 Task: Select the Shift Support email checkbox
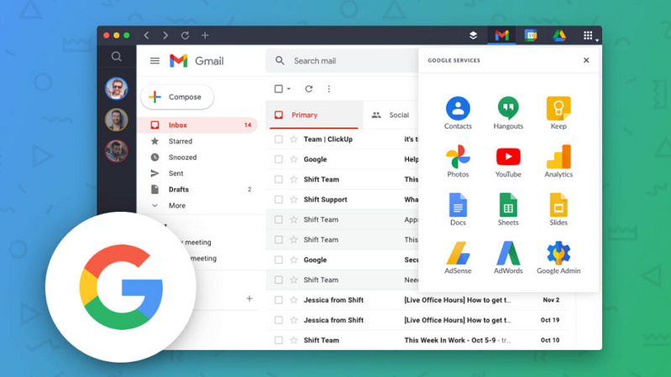pyautogui.click(x=279, y=199)
